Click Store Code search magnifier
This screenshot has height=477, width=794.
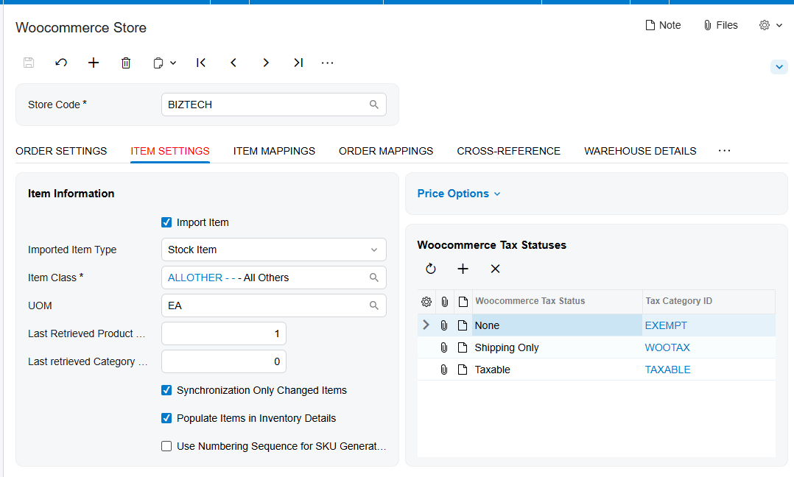pyautogui.click(x=374, y=105)
